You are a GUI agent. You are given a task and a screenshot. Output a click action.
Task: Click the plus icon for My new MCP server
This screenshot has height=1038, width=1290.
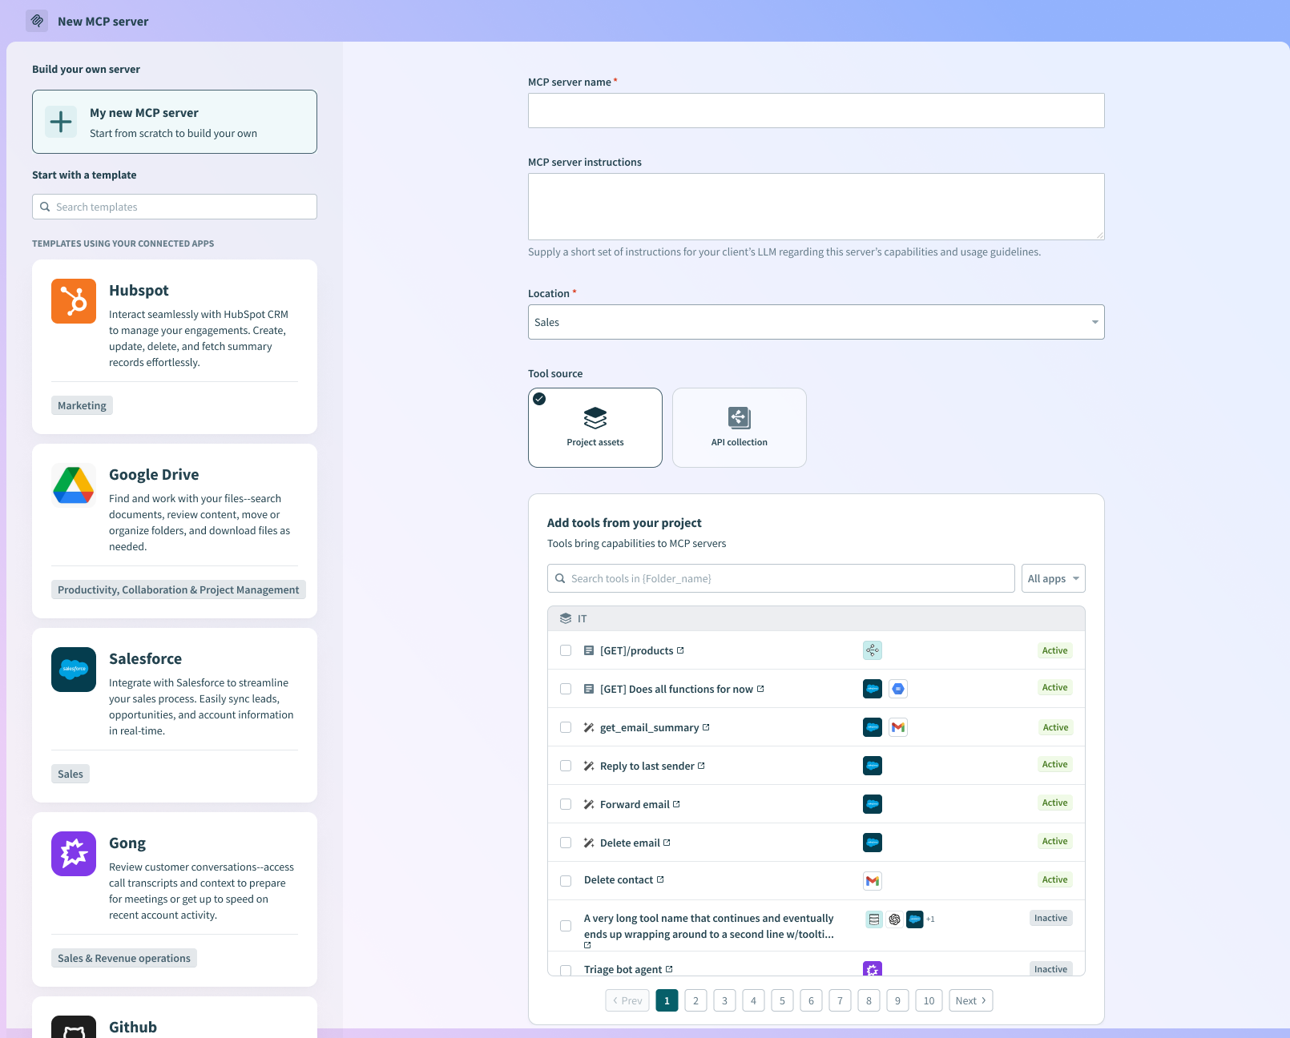click(61, 122)
